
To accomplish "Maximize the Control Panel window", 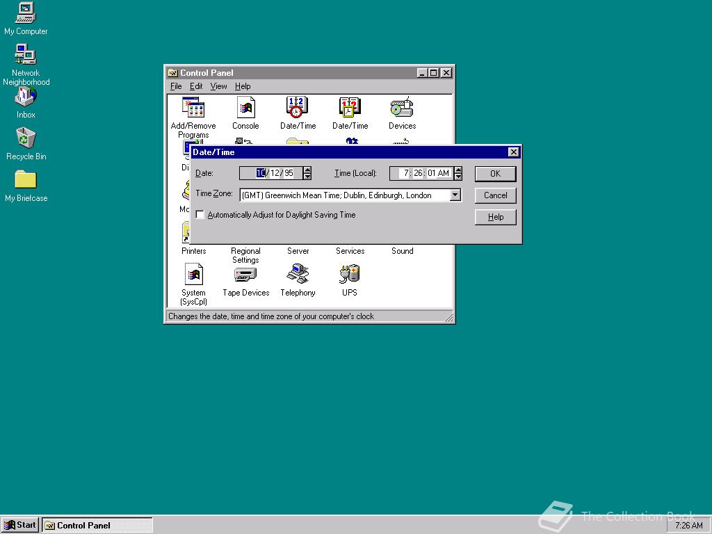I will click(434, 72).
